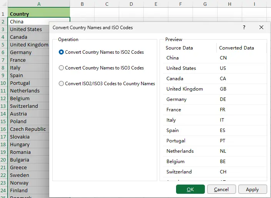Screen dimensions: 271x198
Task: Confirm the conversion with OK
Action: [x=190, y=190]
